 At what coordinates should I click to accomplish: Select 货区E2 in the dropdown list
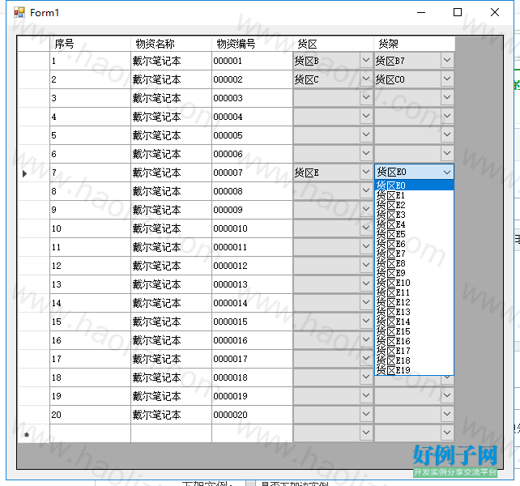(x=414, y=205)
